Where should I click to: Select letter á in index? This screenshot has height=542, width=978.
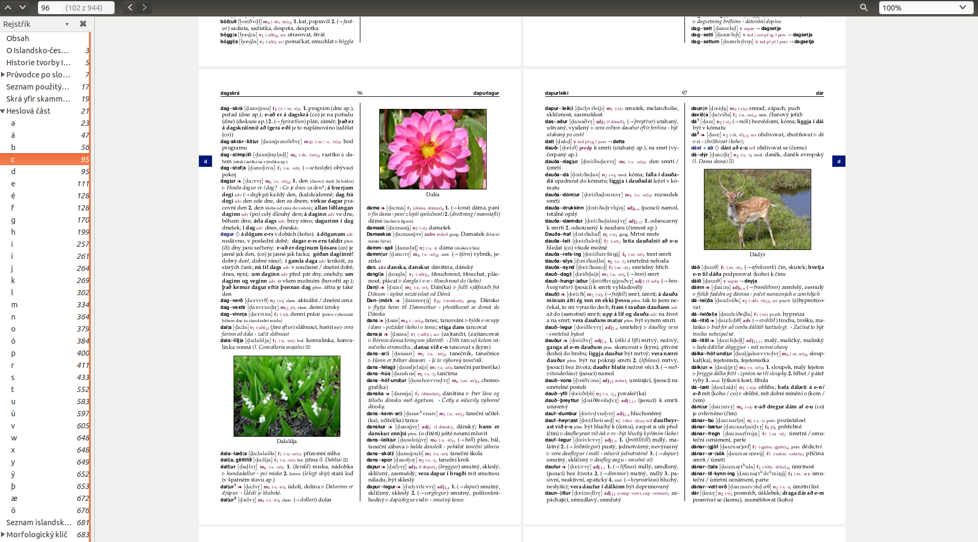[x=45, y=135]
